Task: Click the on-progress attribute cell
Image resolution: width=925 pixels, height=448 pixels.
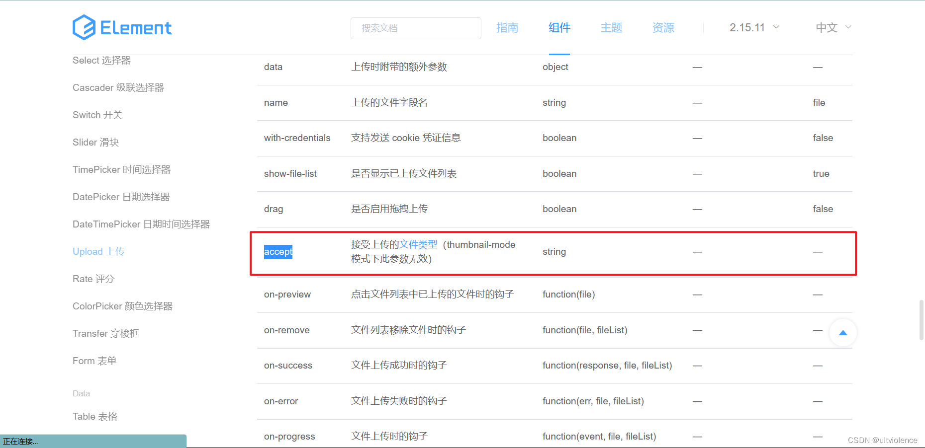Action: (x=289, y=437)
